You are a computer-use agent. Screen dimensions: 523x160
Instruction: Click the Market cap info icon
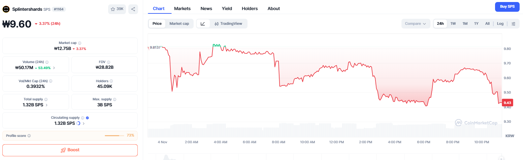(79, 43)
